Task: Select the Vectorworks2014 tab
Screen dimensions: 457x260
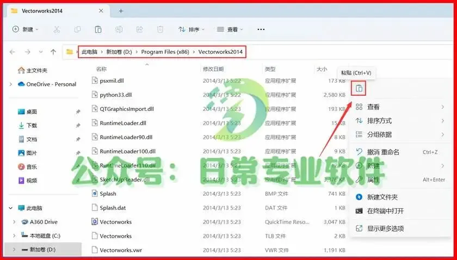Action: tap(58, 11)
